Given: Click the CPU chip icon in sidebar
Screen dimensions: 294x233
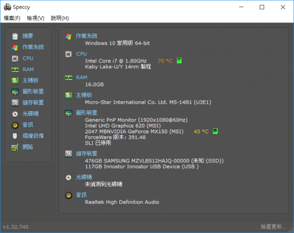Looking at the screenshot, I should [15, 59].
